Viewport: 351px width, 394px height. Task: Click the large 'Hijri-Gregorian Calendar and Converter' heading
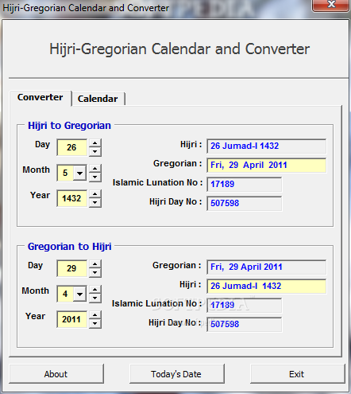pos(179,49)
